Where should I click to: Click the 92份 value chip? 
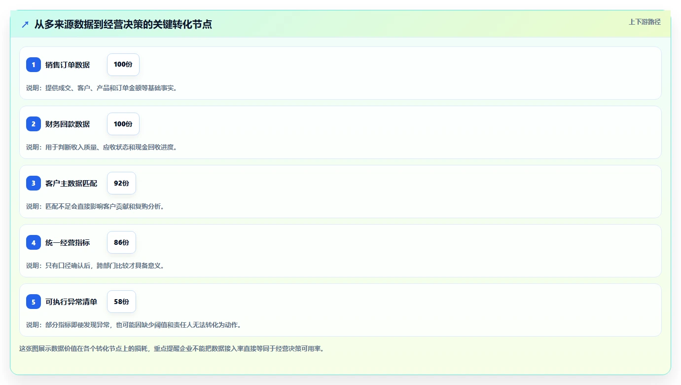tap(121, 183)
